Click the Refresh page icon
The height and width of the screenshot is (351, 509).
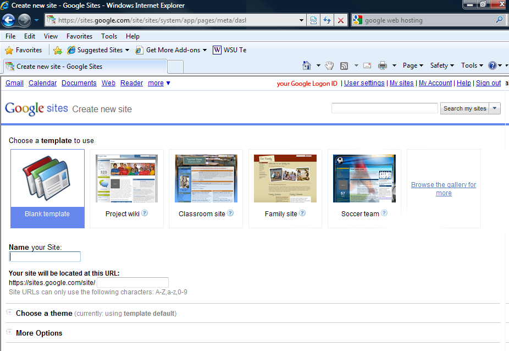[x=327, y=20]
